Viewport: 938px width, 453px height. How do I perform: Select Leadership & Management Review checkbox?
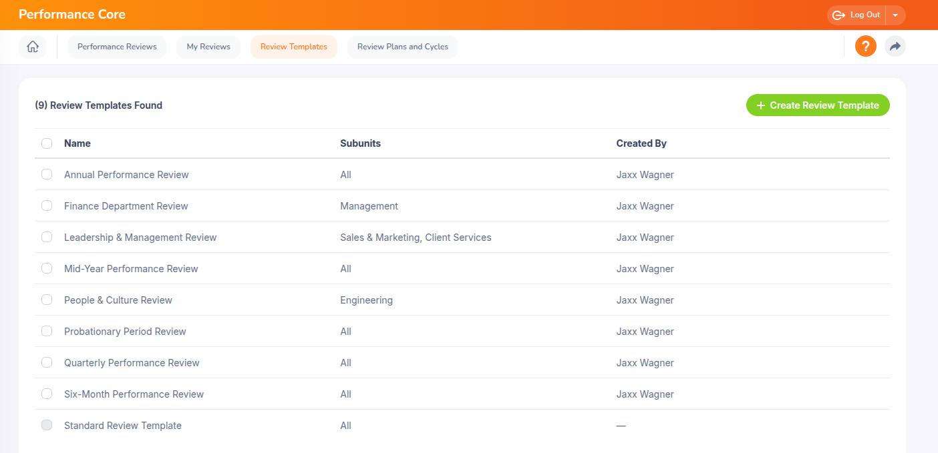click(x=47, y=237)
